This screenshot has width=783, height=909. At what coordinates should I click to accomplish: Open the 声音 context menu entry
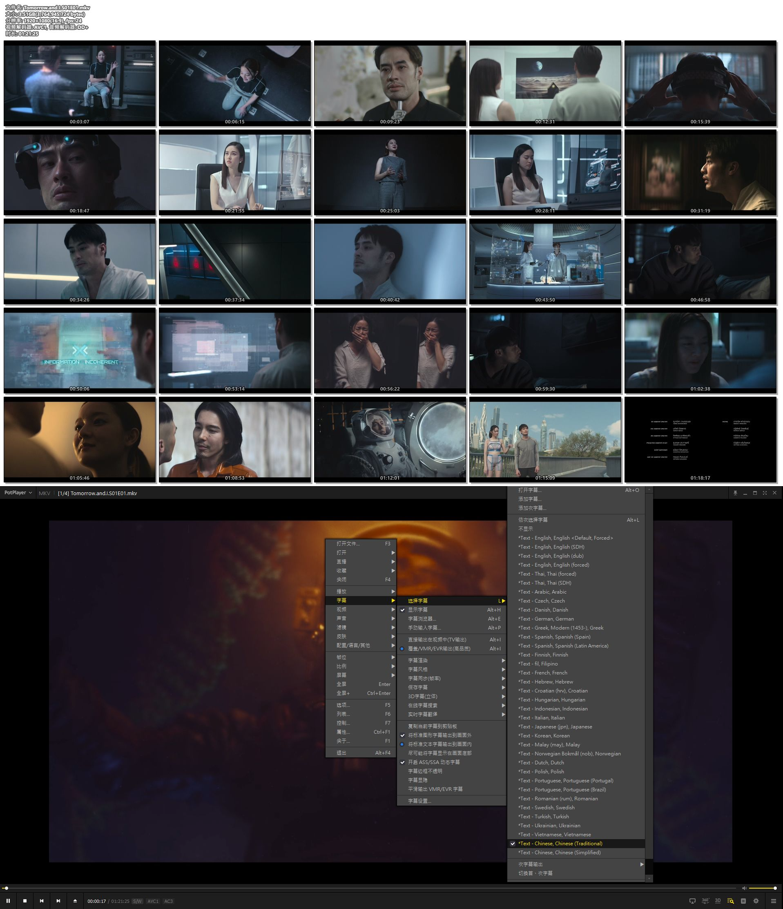[361, 619]
